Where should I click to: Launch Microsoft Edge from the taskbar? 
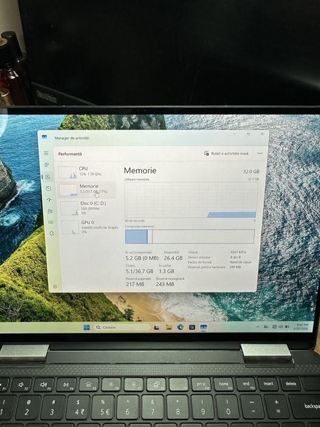pos(180,327)
